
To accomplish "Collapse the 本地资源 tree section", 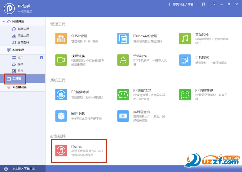I will pos(3,50).
